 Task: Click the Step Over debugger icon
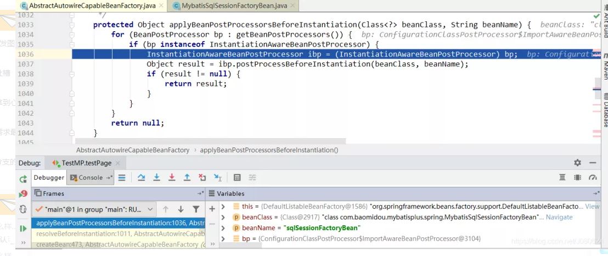point(141,178)
